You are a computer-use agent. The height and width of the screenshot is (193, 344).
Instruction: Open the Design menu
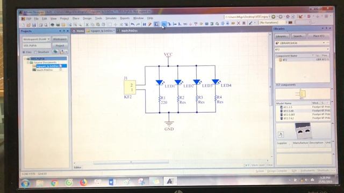(87, 18)
